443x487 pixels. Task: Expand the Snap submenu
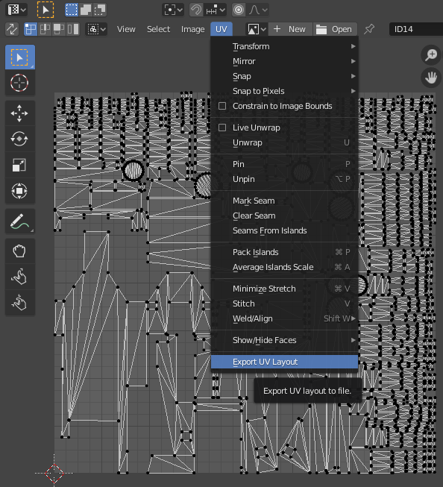click(x=284, y=76)
